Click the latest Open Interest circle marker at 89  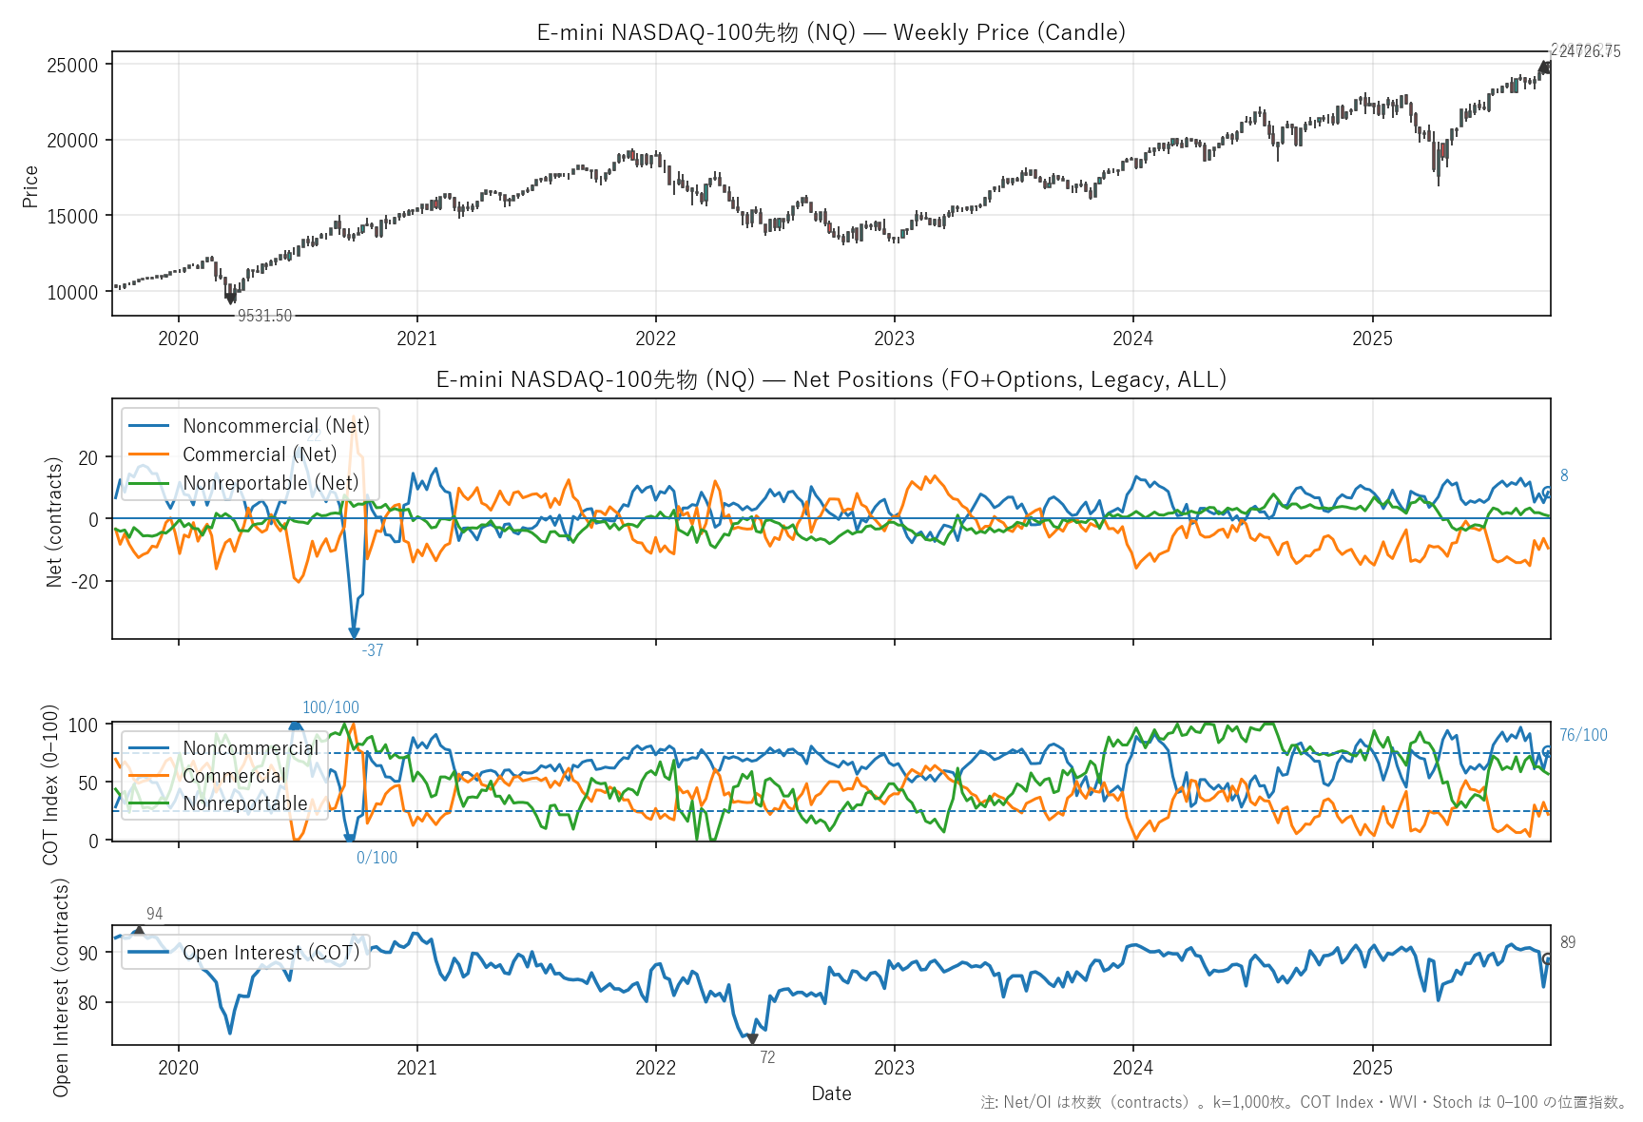pyautogui.click(x=1547, y=959)
